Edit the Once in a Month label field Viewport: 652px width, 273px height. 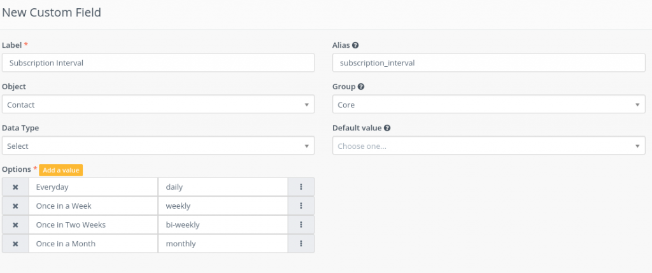pyautogui.click(x=94, y=244)
